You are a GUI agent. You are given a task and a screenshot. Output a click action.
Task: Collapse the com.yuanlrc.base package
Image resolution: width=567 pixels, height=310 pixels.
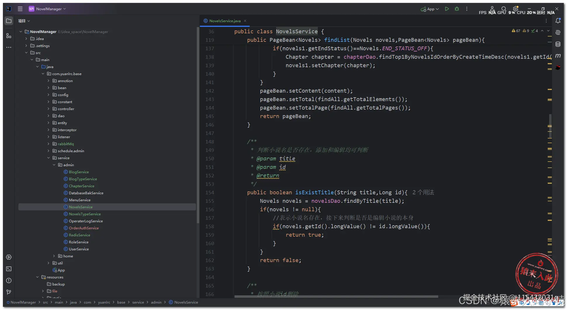[x=43, y=74]
